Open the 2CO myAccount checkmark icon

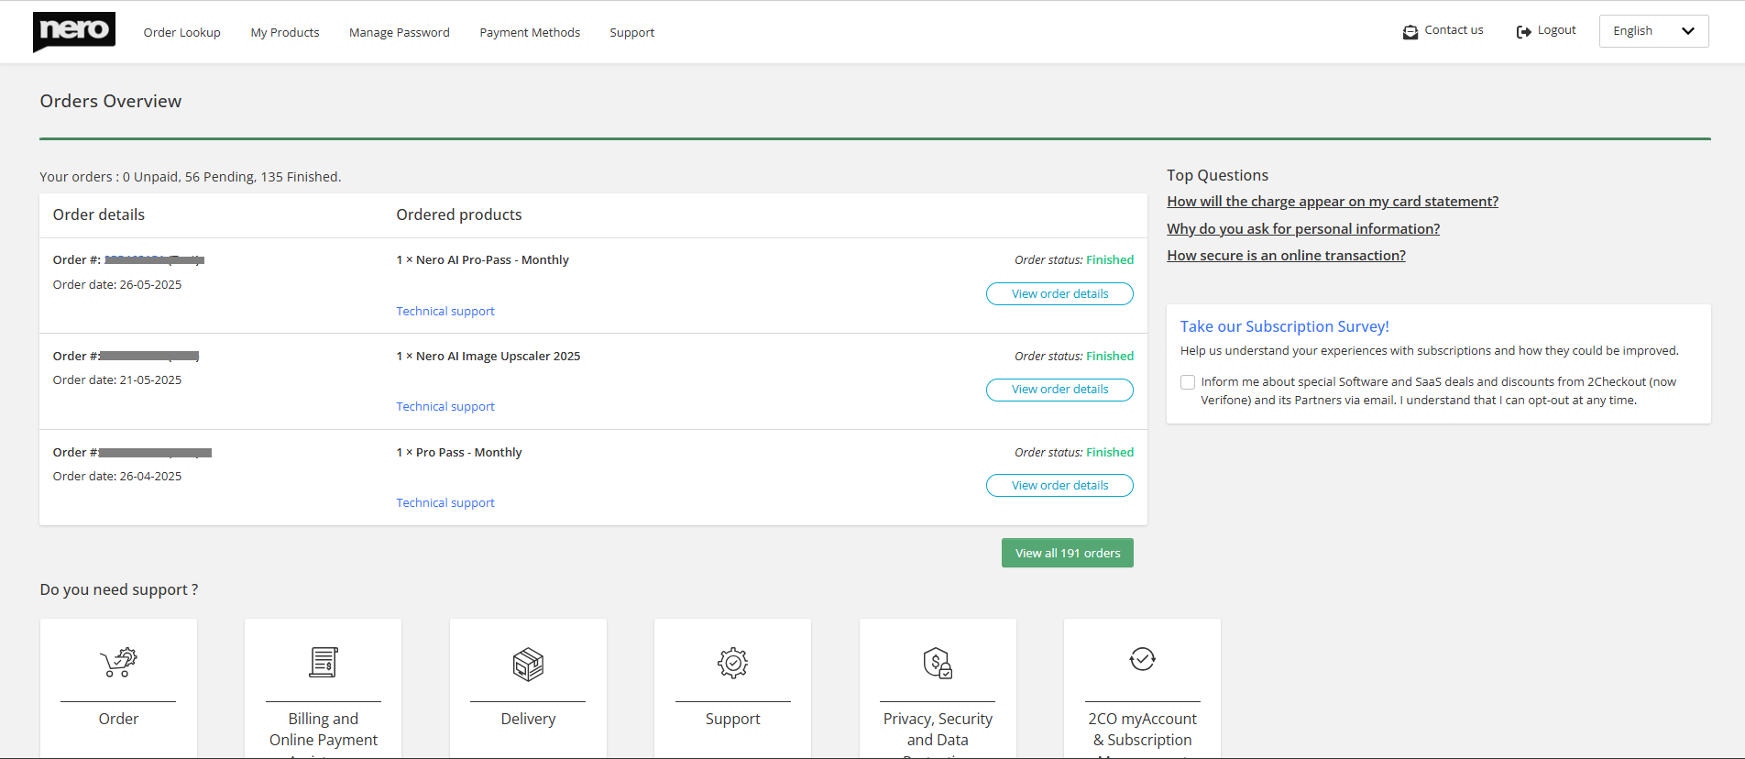(1142, 659)
